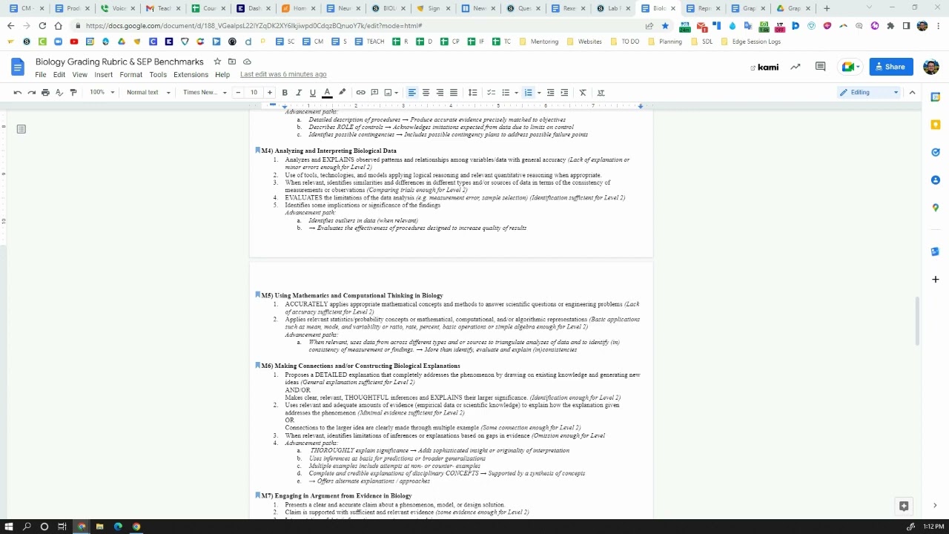Apply italic formatting
This screenshot has height=534, width=949.
click(298, 93)
